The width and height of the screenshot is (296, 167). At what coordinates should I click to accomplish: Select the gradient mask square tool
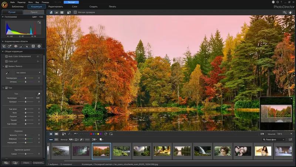pos(33,46)
